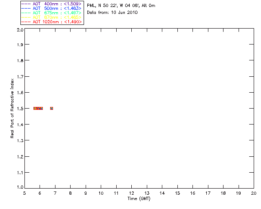Screen dimensions: 261x209
Task: Click the x-axis label 8
Action: coord(71,193)
